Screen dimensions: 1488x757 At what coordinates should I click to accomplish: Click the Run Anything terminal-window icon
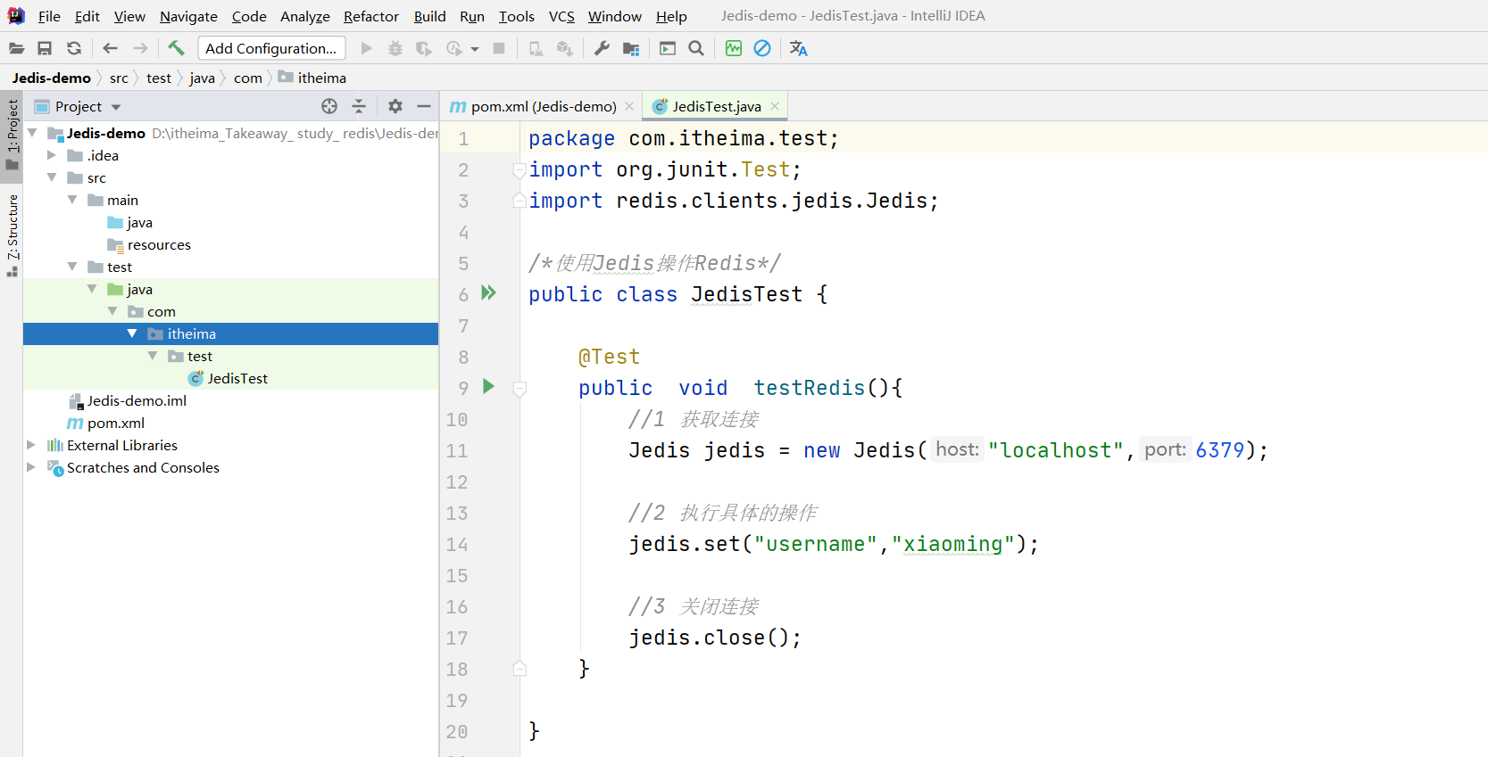click(x=668, y=48)
